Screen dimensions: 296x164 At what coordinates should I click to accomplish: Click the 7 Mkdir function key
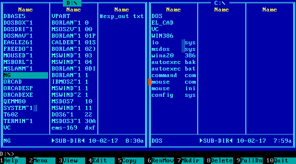coord(190,161)
